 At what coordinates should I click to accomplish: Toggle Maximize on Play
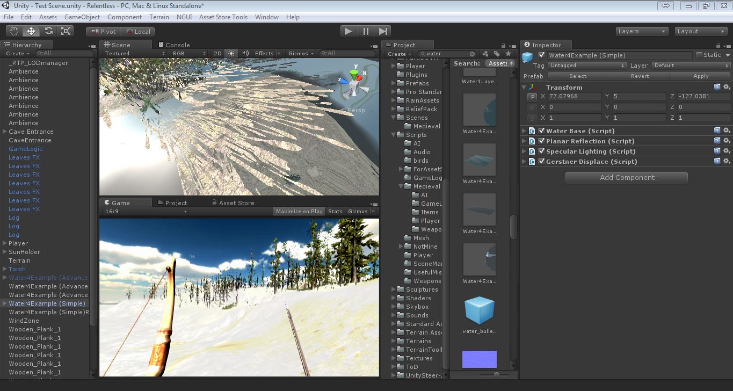click(299, 211)
